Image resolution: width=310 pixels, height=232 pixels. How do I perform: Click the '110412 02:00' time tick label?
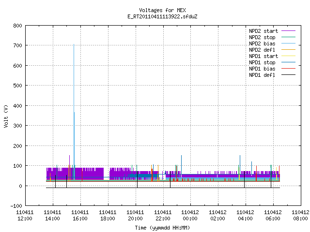click(217, 216)
